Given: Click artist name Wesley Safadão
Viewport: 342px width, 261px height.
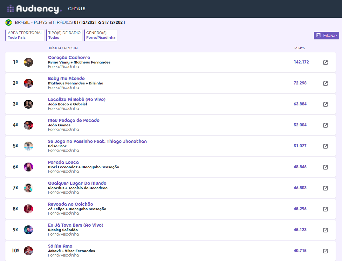Looking at the screenshot, I should tap(63, 230).
